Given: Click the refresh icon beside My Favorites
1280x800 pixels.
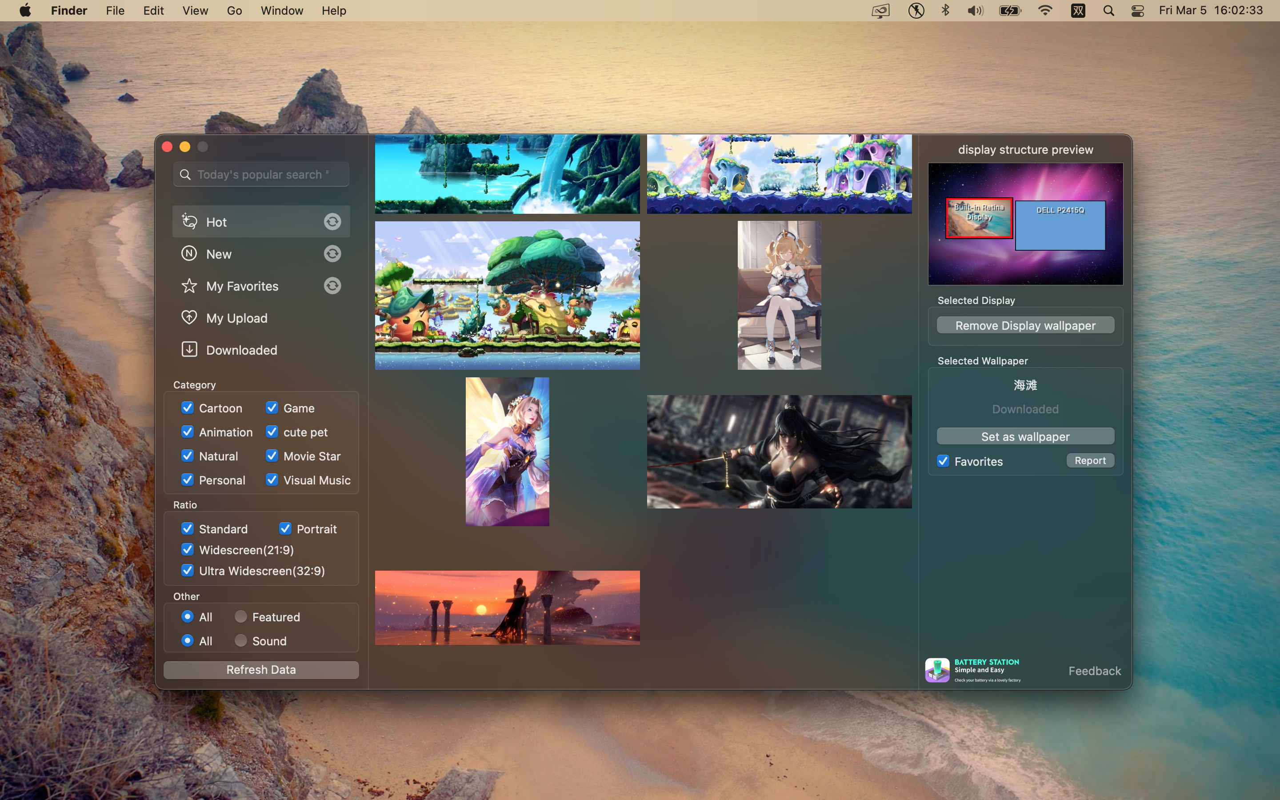Looking at the screenshot, I should 332,286.
